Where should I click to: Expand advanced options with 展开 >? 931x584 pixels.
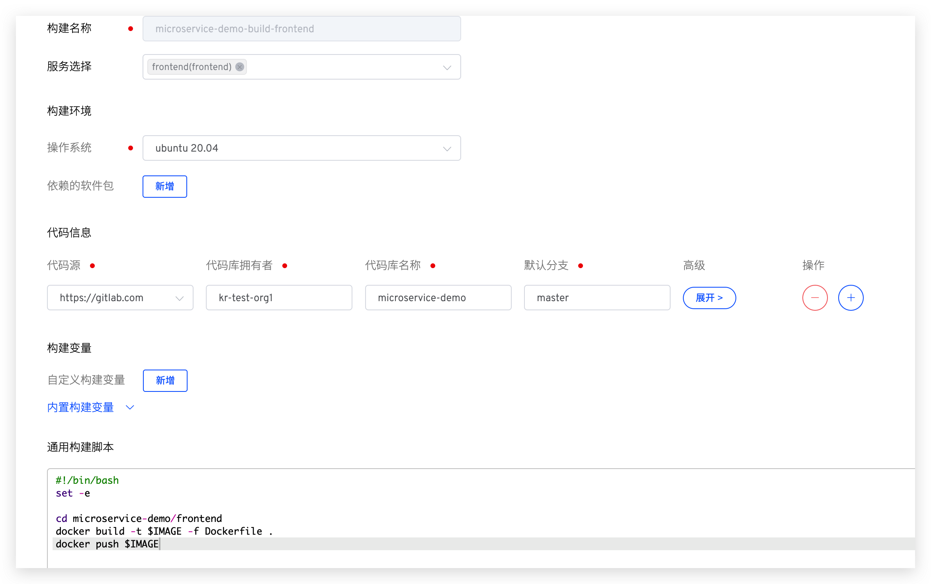pyautogui.click(x=709, y=298)
